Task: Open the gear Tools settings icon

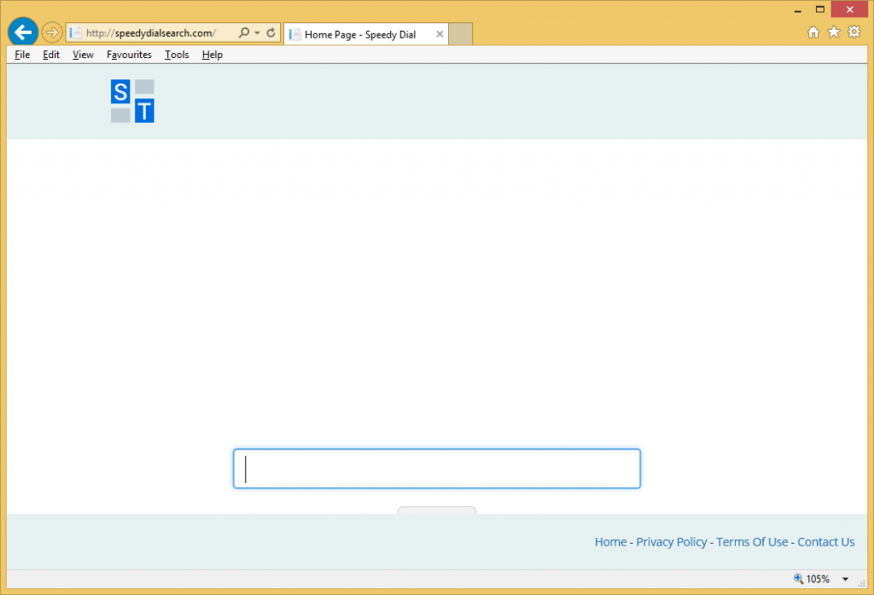Action: pyautogui.click(x=854, y=32)
